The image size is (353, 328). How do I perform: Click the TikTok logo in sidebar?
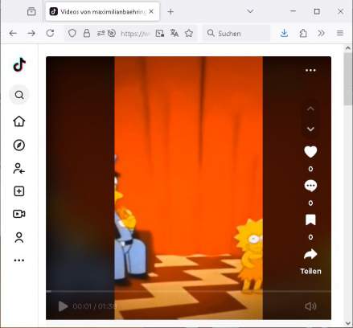(x=19, y=64)
